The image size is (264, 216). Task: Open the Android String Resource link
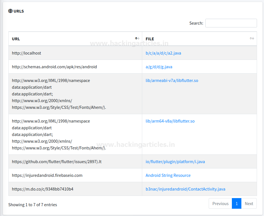[168, 175]
